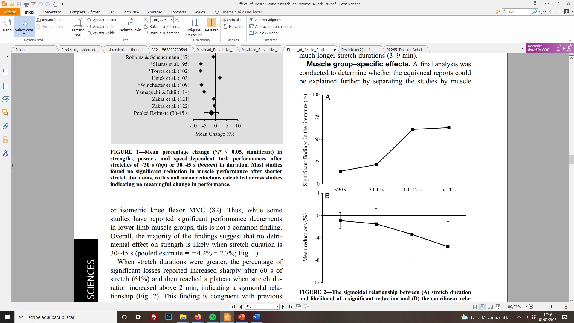The width and height of the screenshot is (574, 323).
Task: Open the Compartir ribbon tab
Action: click(x=178, y=12)
